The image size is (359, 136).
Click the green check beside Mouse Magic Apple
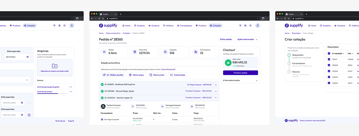click(x=102, y=91)
